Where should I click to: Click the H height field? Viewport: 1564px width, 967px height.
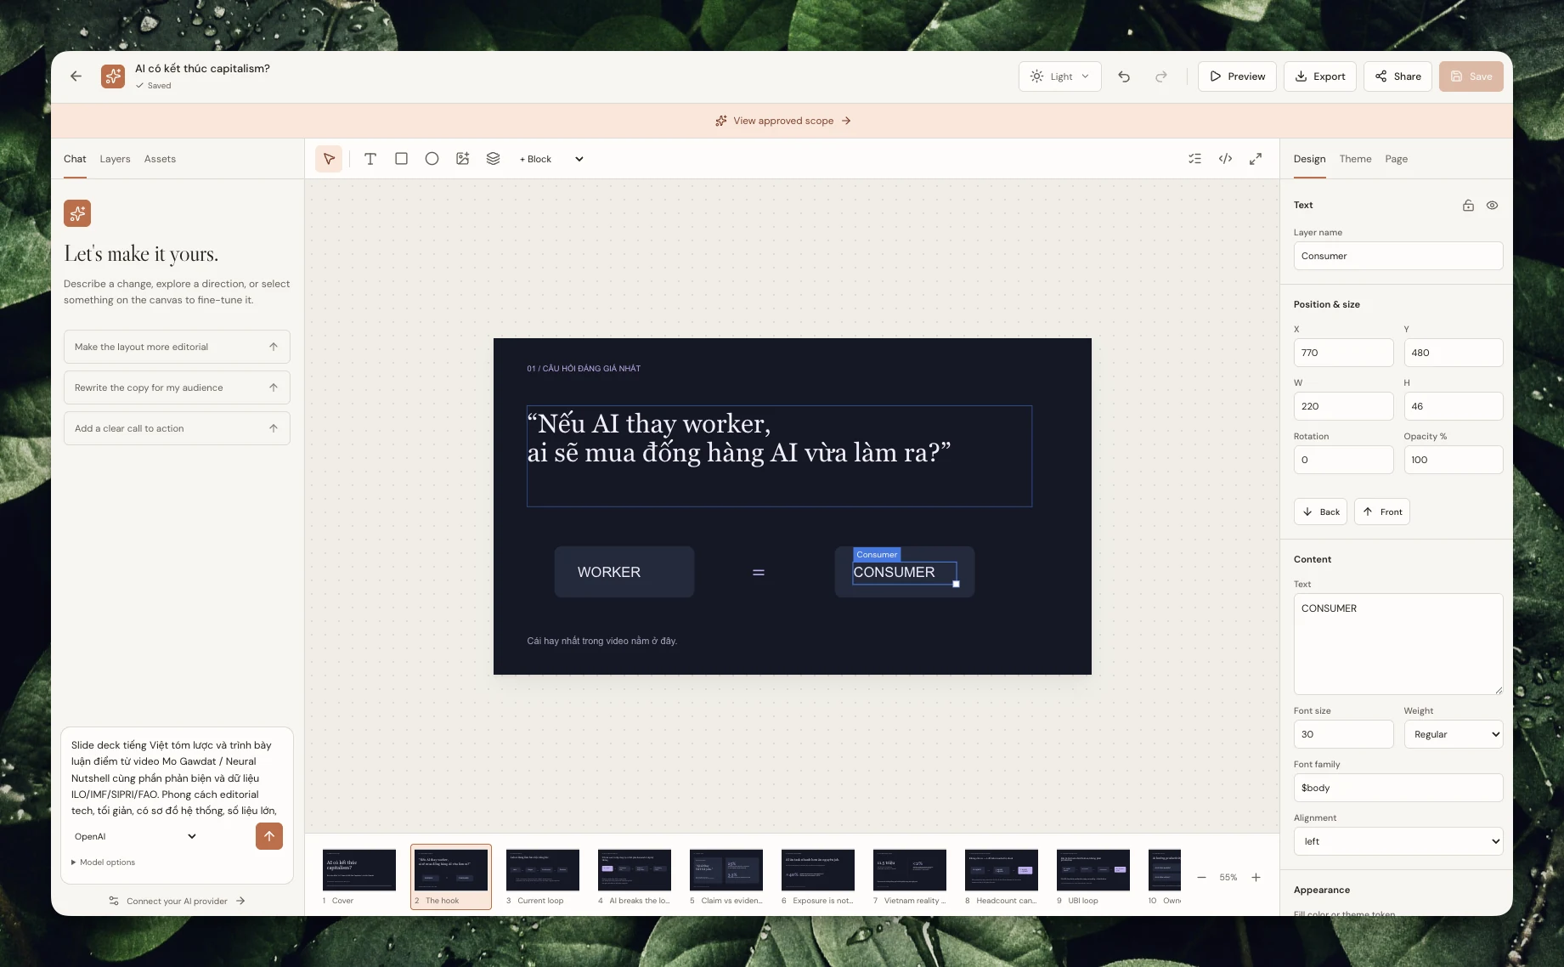click(1453, 406)
